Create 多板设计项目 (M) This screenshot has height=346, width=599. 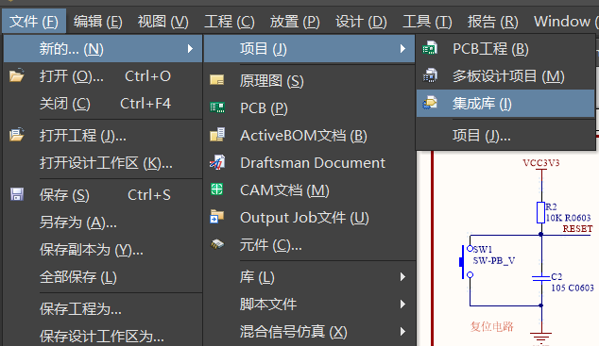pyautogui.click(x=505, y=75)
